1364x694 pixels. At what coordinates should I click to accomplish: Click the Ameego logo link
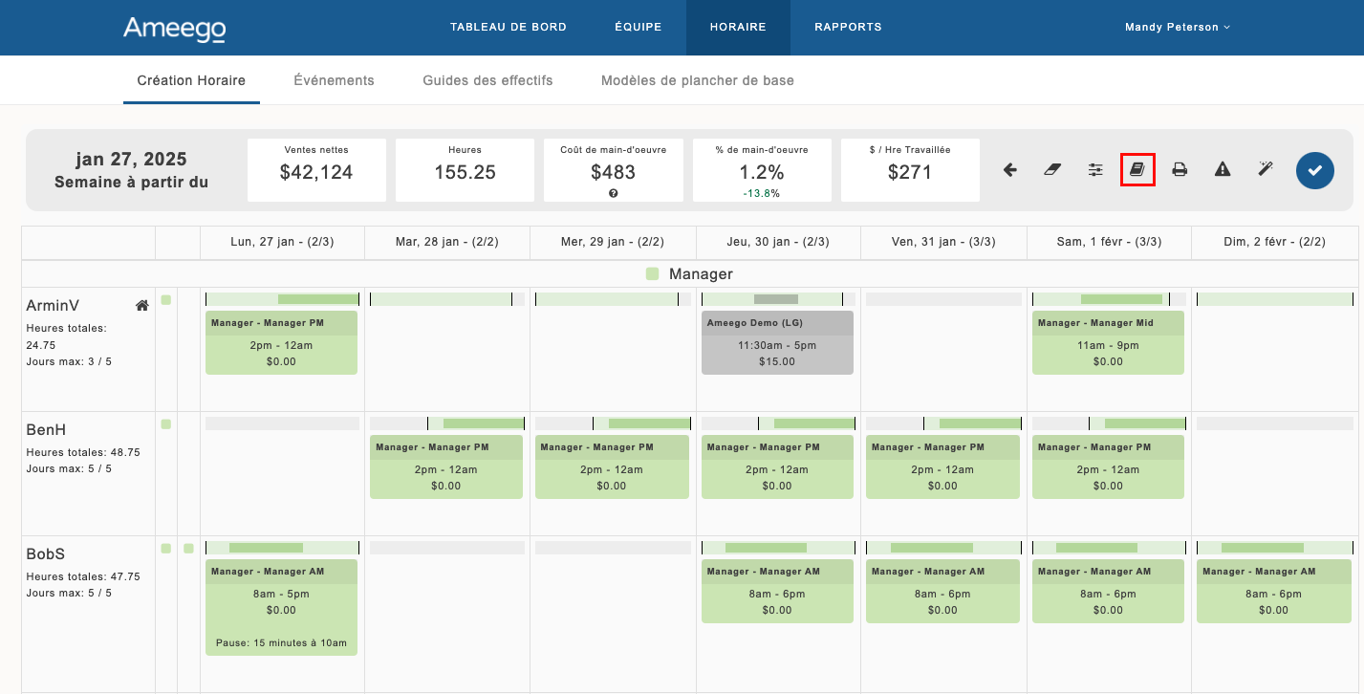point(174,30)
